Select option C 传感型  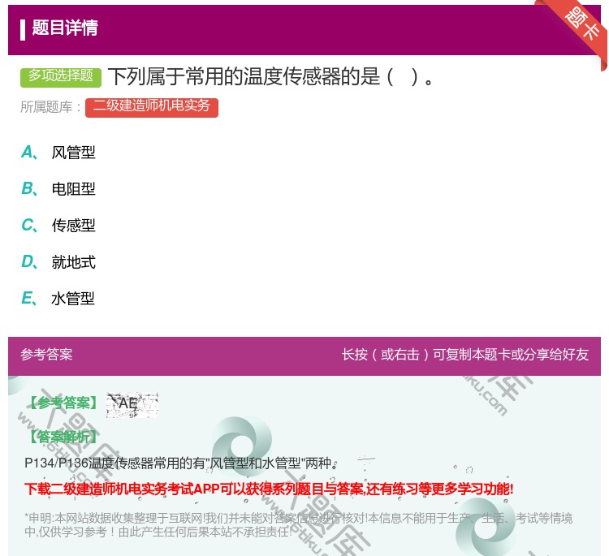click(x=58, y=225)
